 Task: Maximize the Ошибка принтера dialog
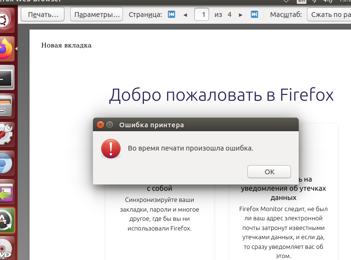pos(110,124)
